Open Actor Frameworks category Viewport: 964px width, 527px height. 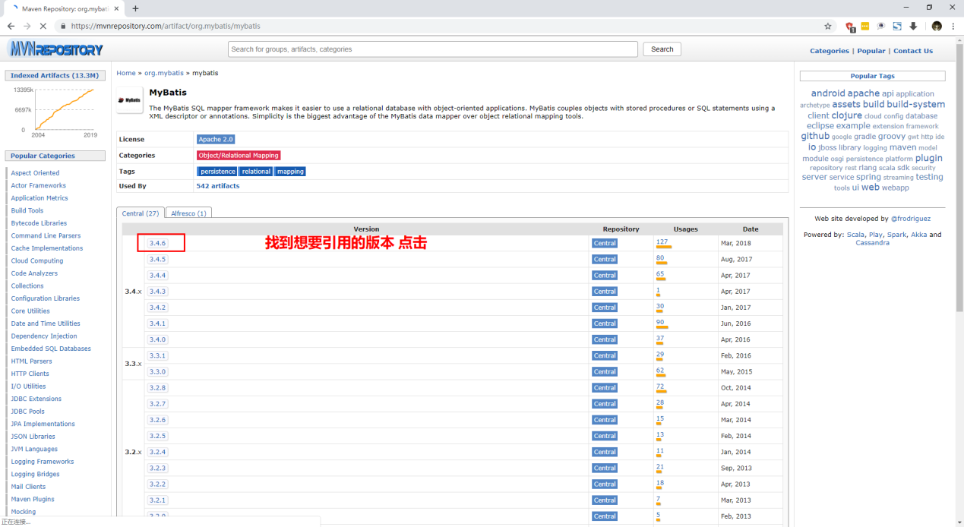(x=38, y=185)
